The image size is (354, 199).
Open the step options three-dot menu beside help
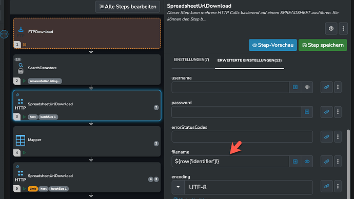pyautogui.click(x=343, y=28)
